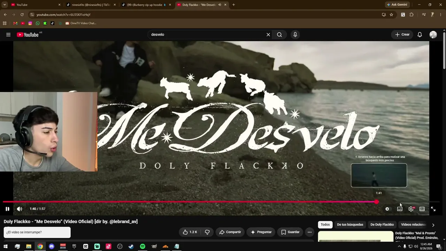This screenshot has height=251, width=446.
Task: Open more actions three-dot menu under video
Action: [x=309, y=232]
